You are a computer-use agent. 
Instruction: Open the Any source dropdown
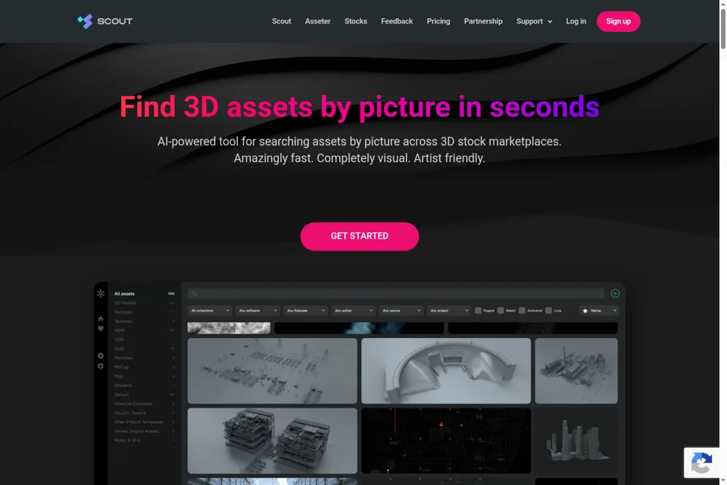[401, 311]
